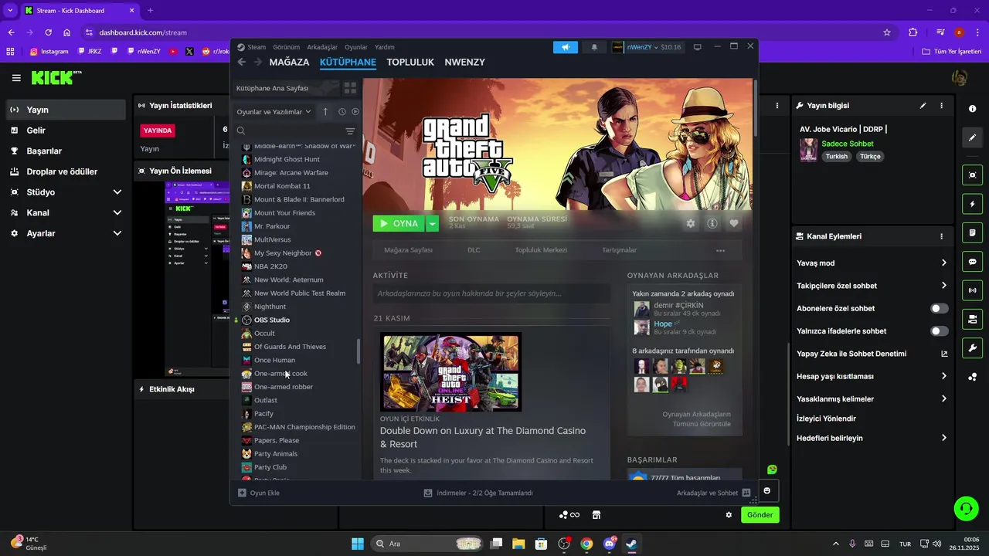Open Oyunlar ve Yazılımlar dropdown
The image size is (989, 556).
pos(274,112)
